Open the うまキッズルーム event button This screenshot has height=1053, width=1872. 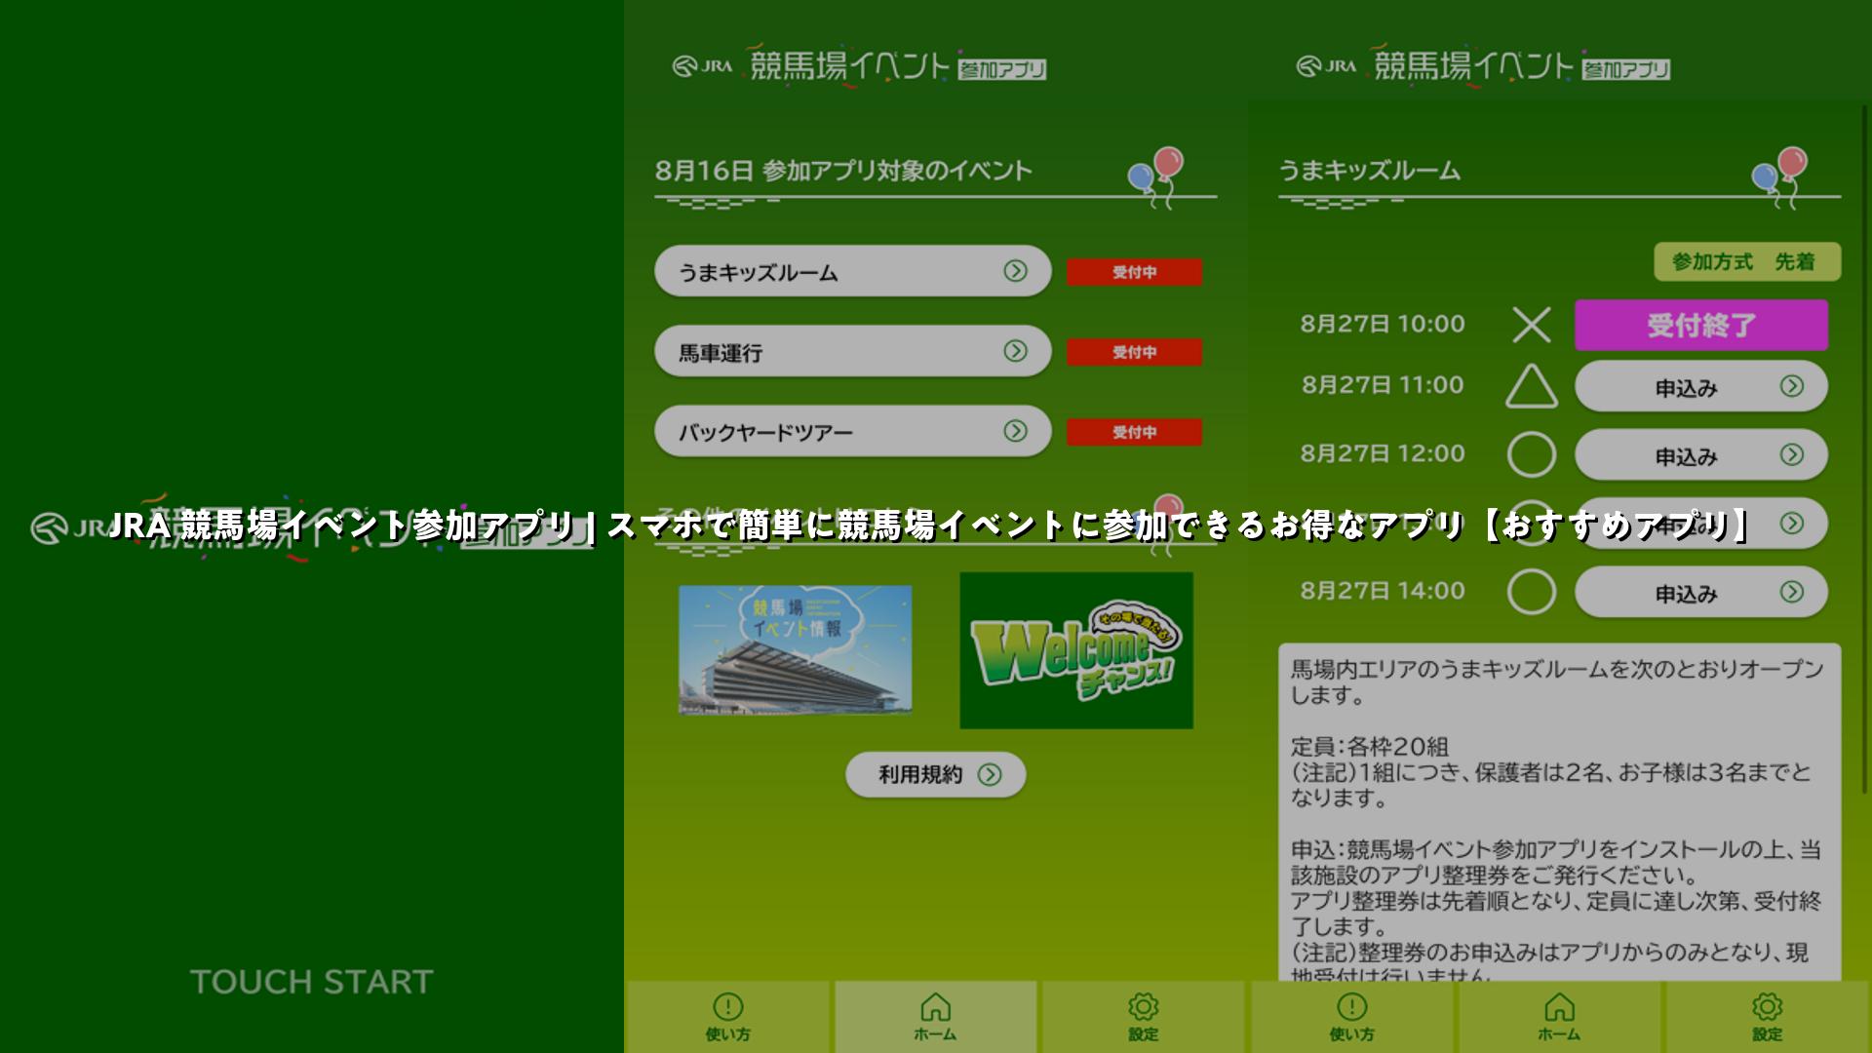pos(852,271)
